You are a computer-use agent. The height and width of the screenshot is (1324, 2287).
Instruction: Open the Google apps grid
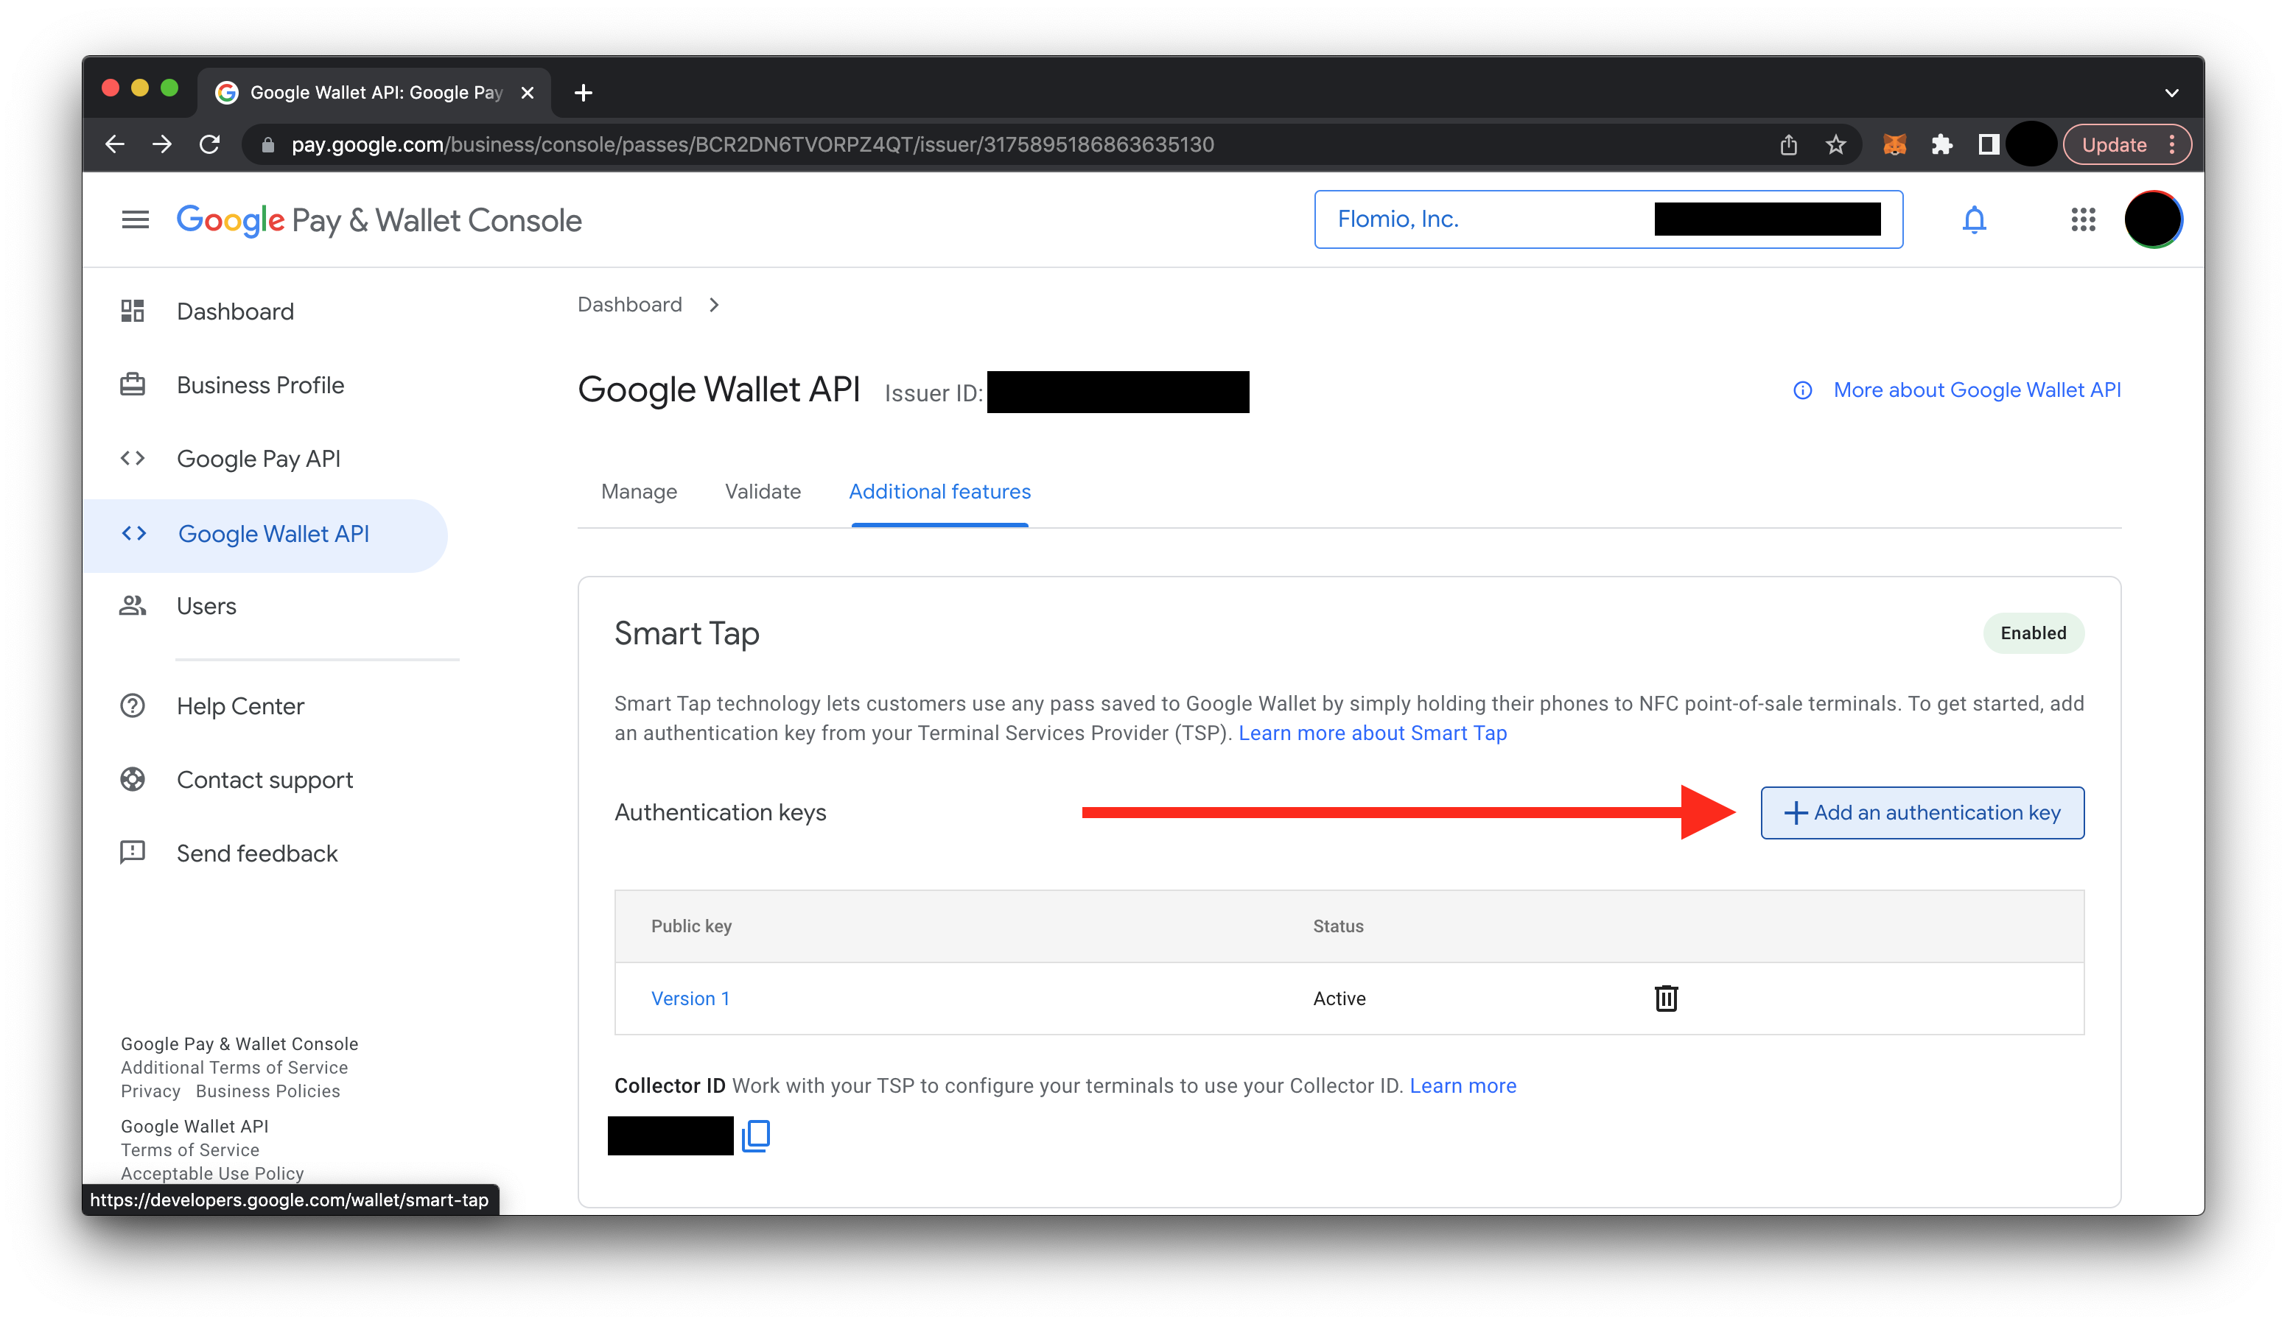2083,219
